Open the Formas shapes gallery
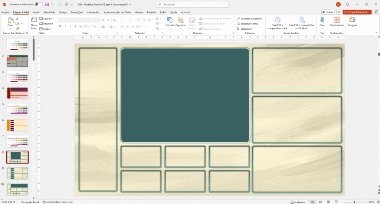The width and height of the screenshot is (380, 204). click(x=170, y=22)
